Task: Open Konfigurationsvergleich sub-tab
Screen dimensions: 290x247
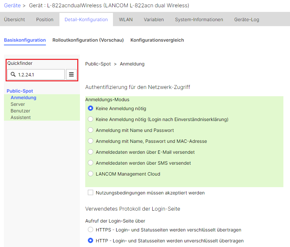Action: [x=157, y=40]
